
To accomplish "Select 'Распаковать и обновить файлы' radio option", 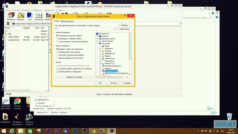I will click(x=57, y=39).
